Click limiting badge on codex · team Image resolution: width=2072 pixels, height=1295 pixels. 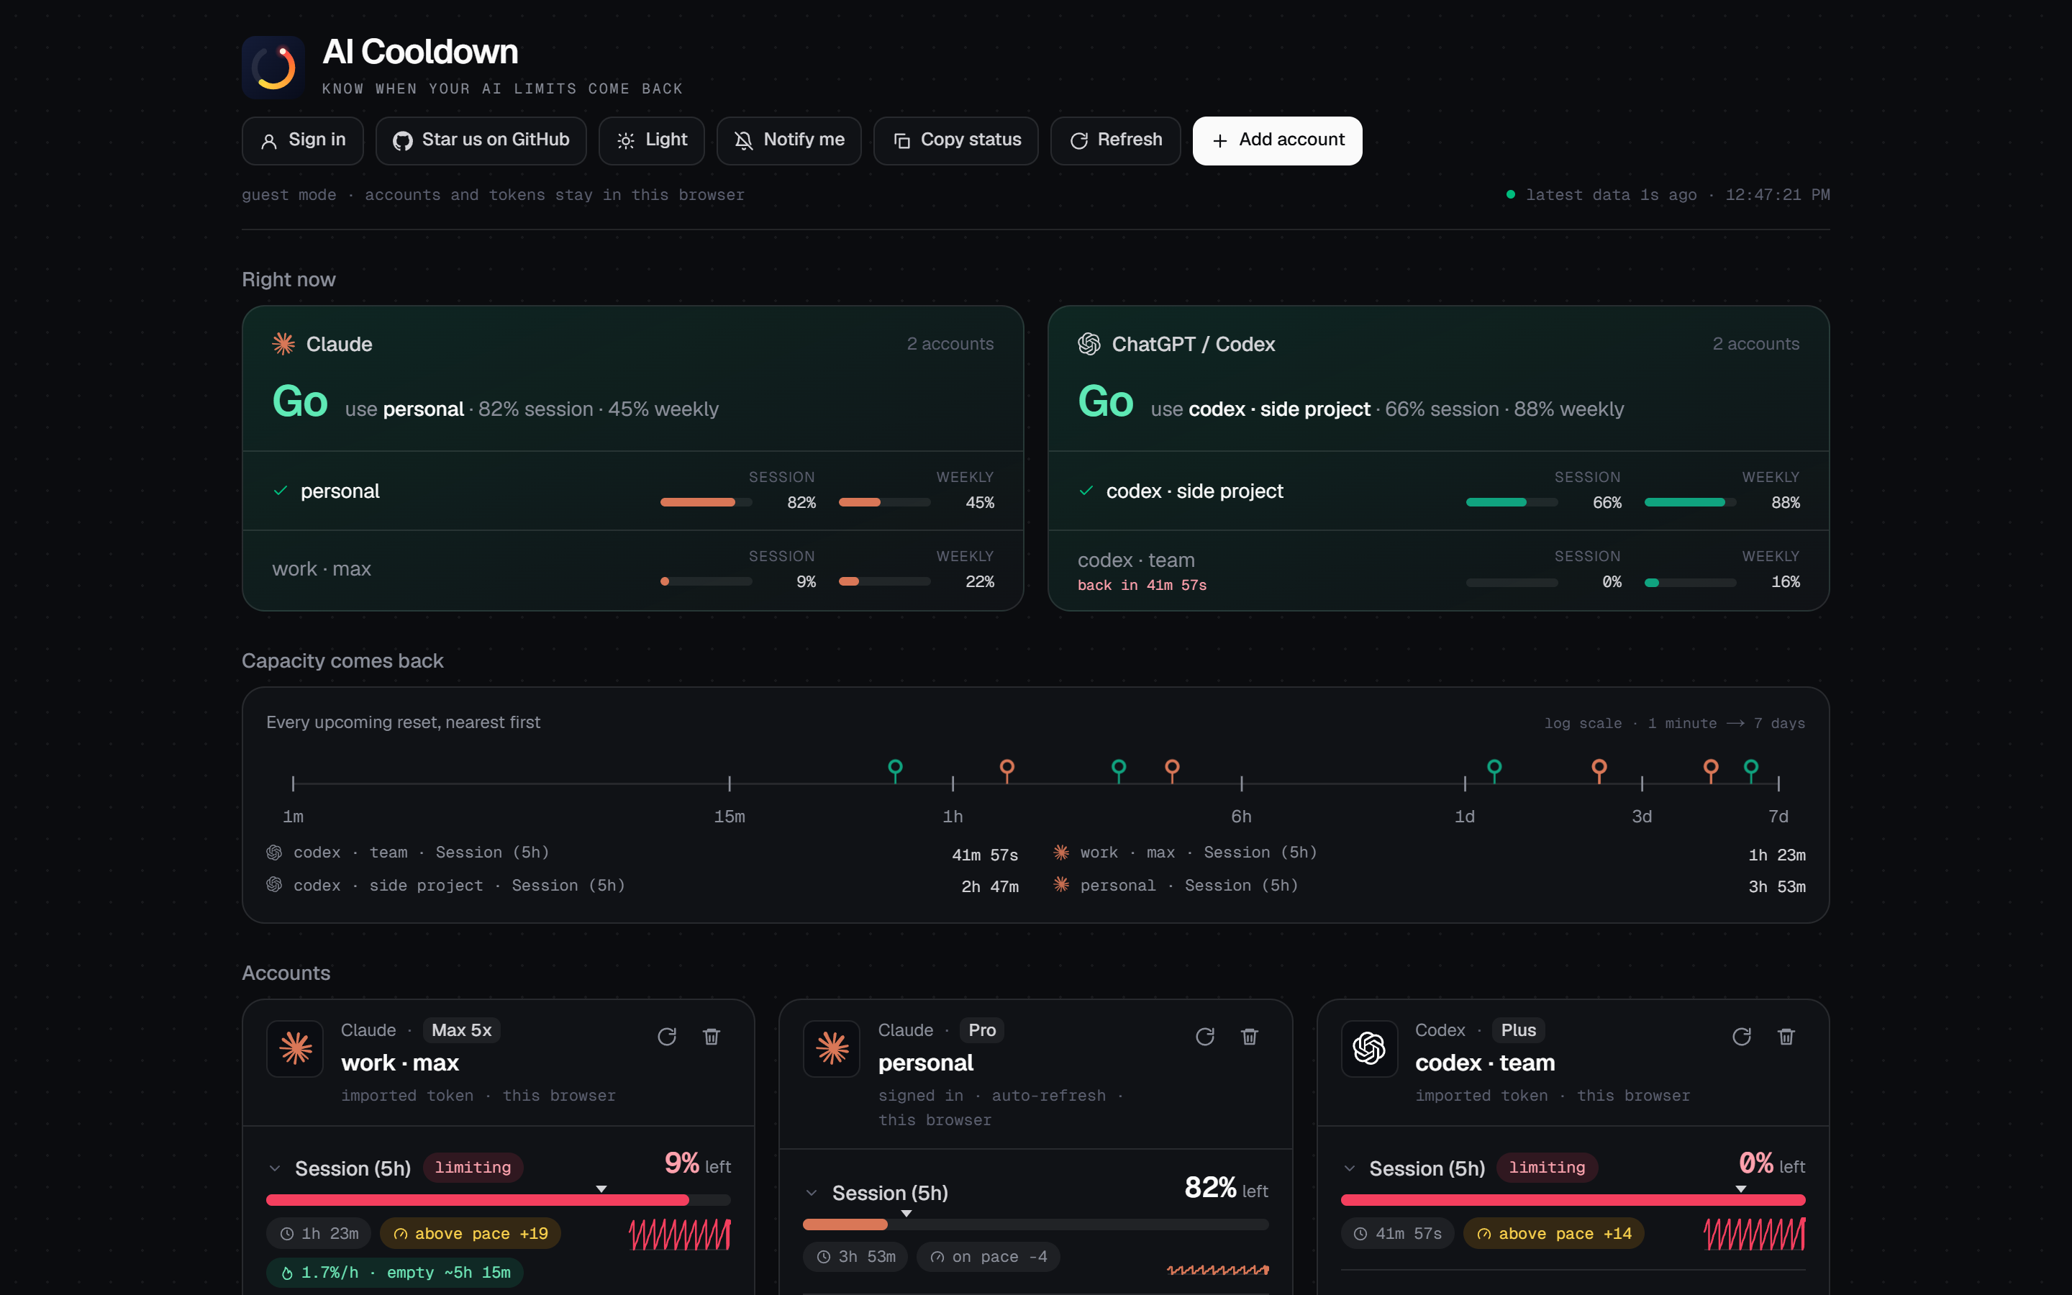click(x=1546, y=1168)
